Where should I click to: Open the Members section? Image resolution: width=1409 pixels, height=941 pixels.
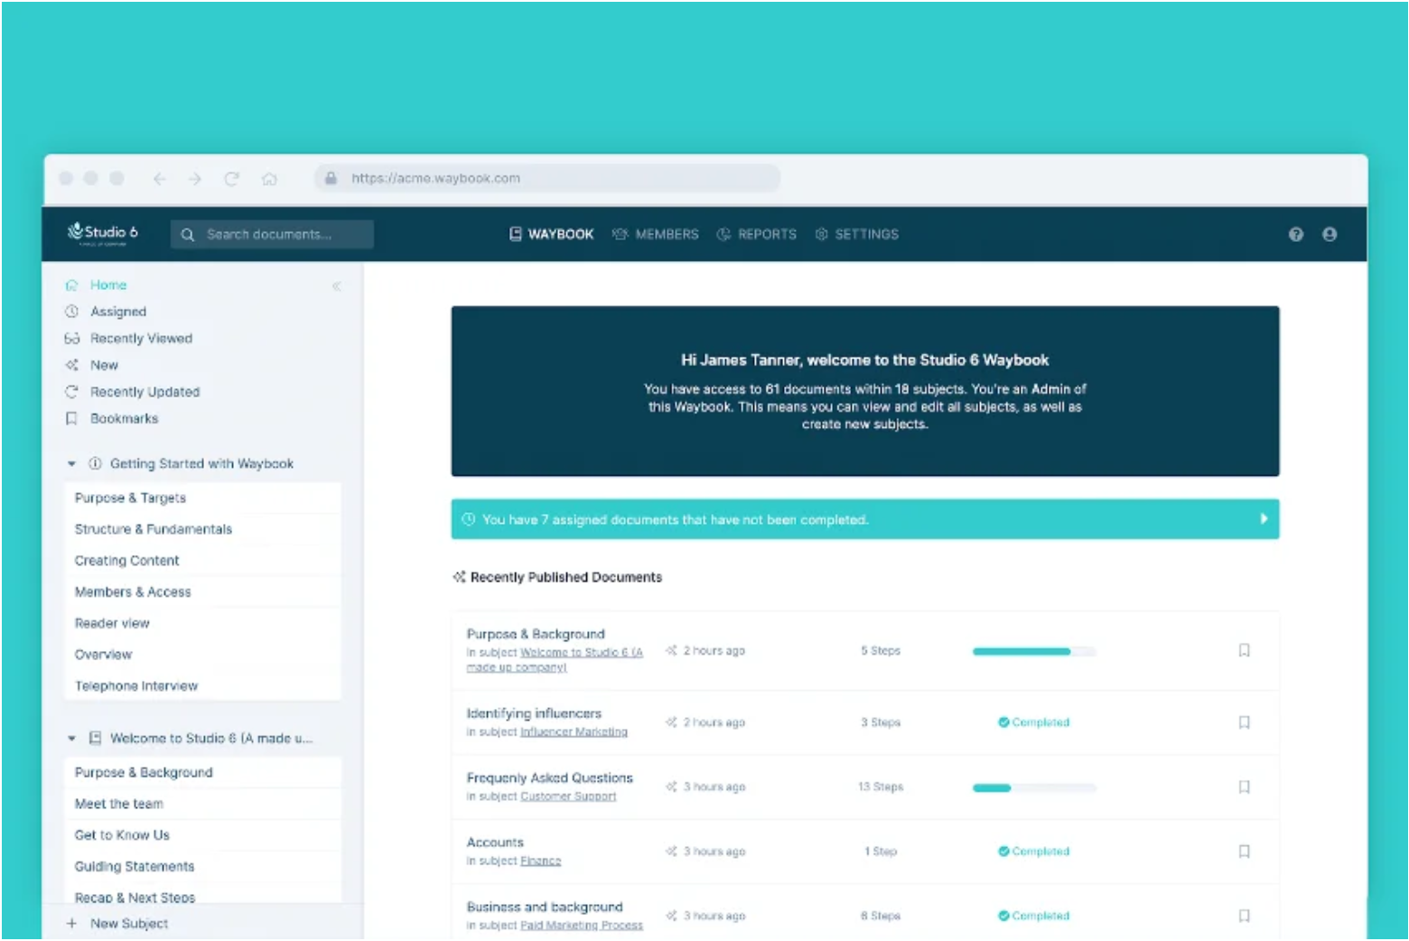click(656, 234)
